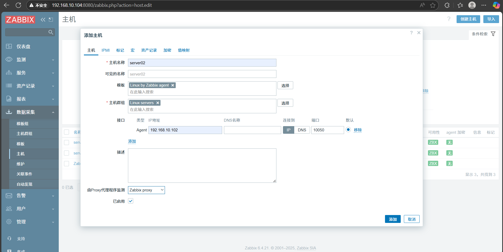Select DNS connect-to toggle
The height and width of the screenshot is (252, 503).
(x=302, y=130)
